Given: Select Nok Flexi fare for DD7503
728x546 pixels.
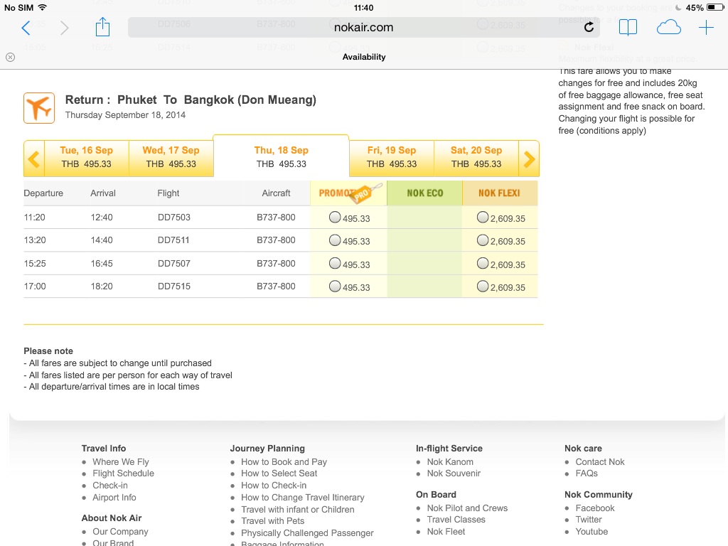Looking at the screenshot, I should coord(483,218).
